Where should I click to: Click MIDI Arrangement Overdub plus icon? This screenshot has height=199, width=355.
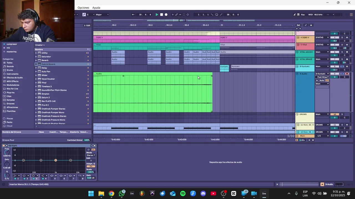coord(173,15)
